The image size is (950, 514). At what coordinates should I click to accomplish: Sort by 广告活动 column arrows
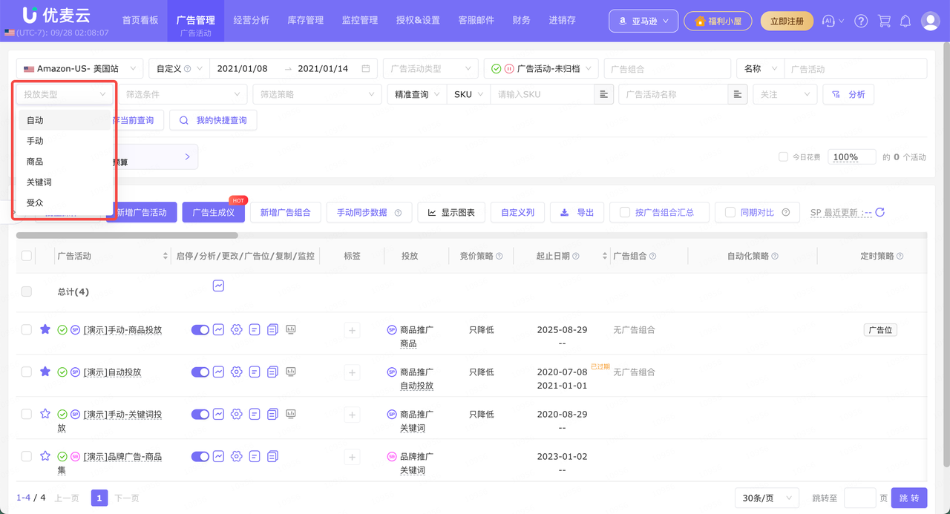[166, 256]
